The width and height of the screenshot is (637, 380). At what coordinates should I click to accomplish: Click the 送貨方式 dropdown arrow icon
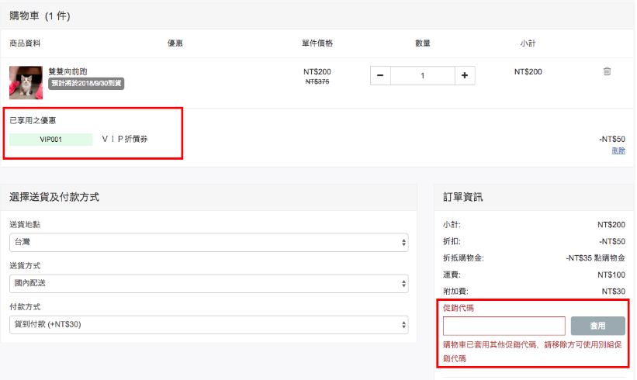pos(403,283)
